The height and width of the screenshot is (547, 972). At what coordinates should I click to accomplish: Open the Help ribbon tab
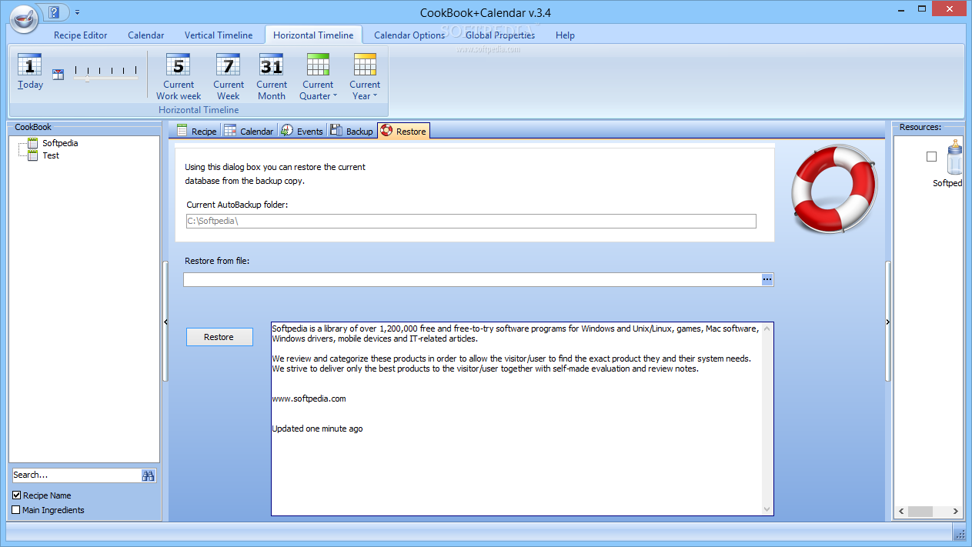click(x=565, y=35)
